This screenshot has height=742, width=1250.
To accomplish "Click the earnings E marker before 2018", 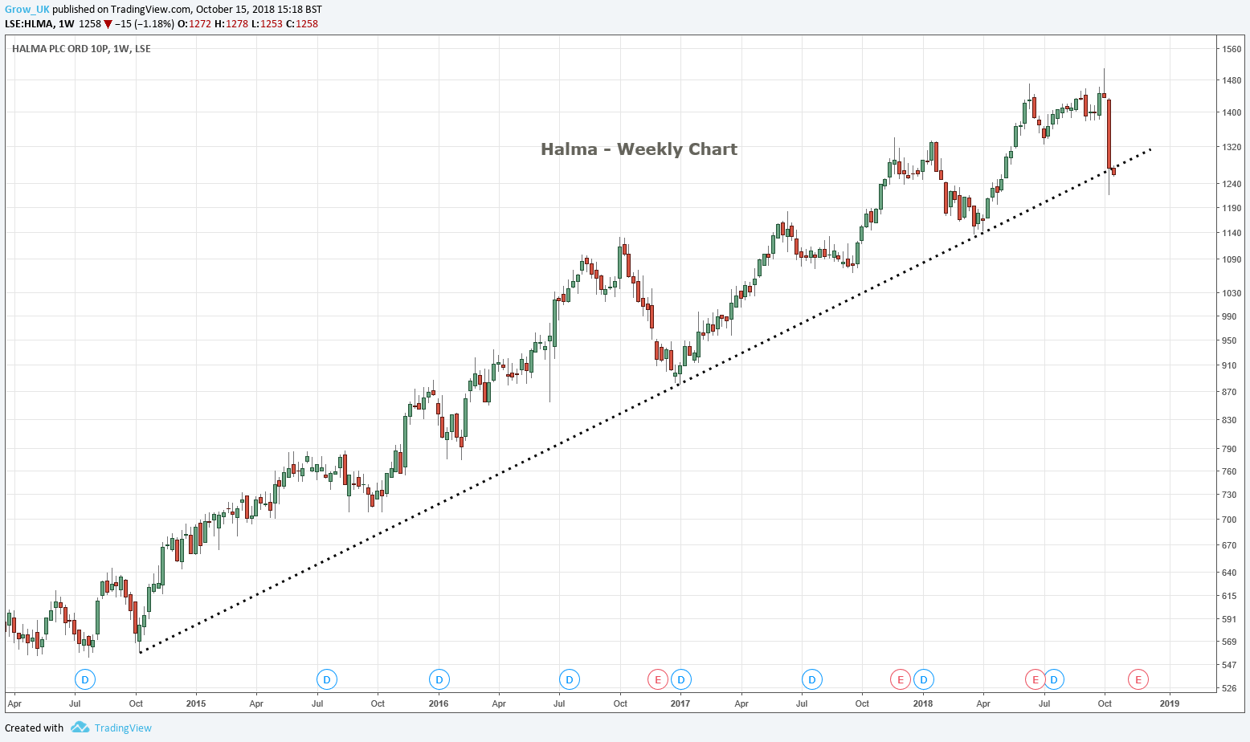I will 901,679.
